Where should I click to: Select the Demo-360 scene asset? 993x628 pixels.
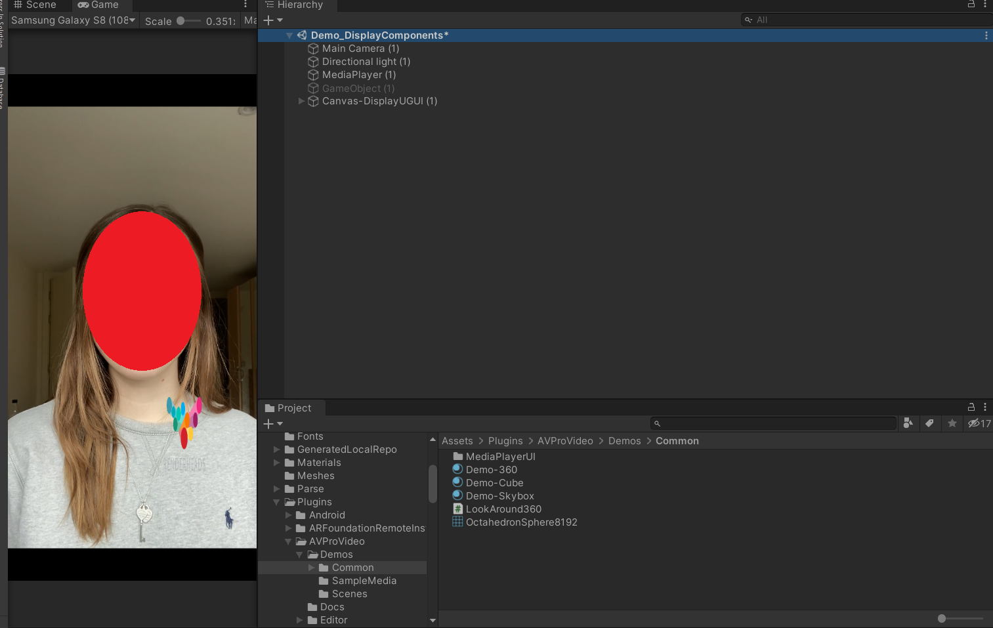pos(491,469)
